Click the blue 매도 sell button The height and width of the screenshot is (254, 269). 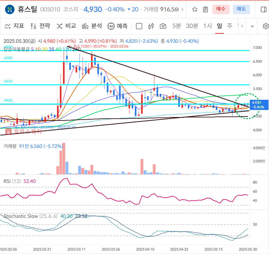tap(241, 9)
